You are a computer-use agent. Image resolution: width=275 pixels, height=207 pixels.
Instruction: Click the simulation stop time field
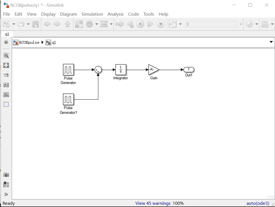point(210,24)
